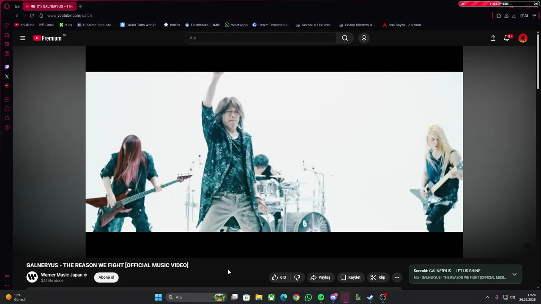The width and height of the screenshot is (541, 304).
Task: Subscribe using the Abone ol button
Action: (x=107, y=277)
